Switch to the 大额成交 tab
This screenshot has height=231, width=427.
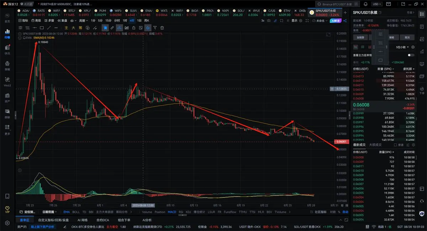point(375,145)
